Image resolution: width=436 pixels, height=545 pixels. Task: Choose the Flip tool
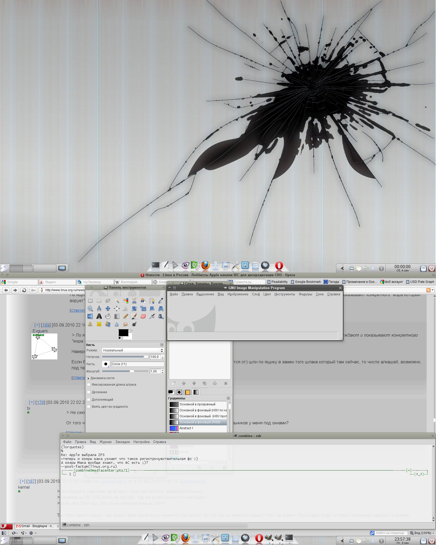(x=90, y=316)
